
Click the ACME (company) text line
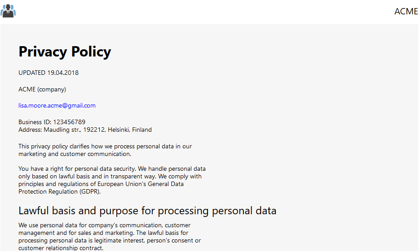coord(42,89)
